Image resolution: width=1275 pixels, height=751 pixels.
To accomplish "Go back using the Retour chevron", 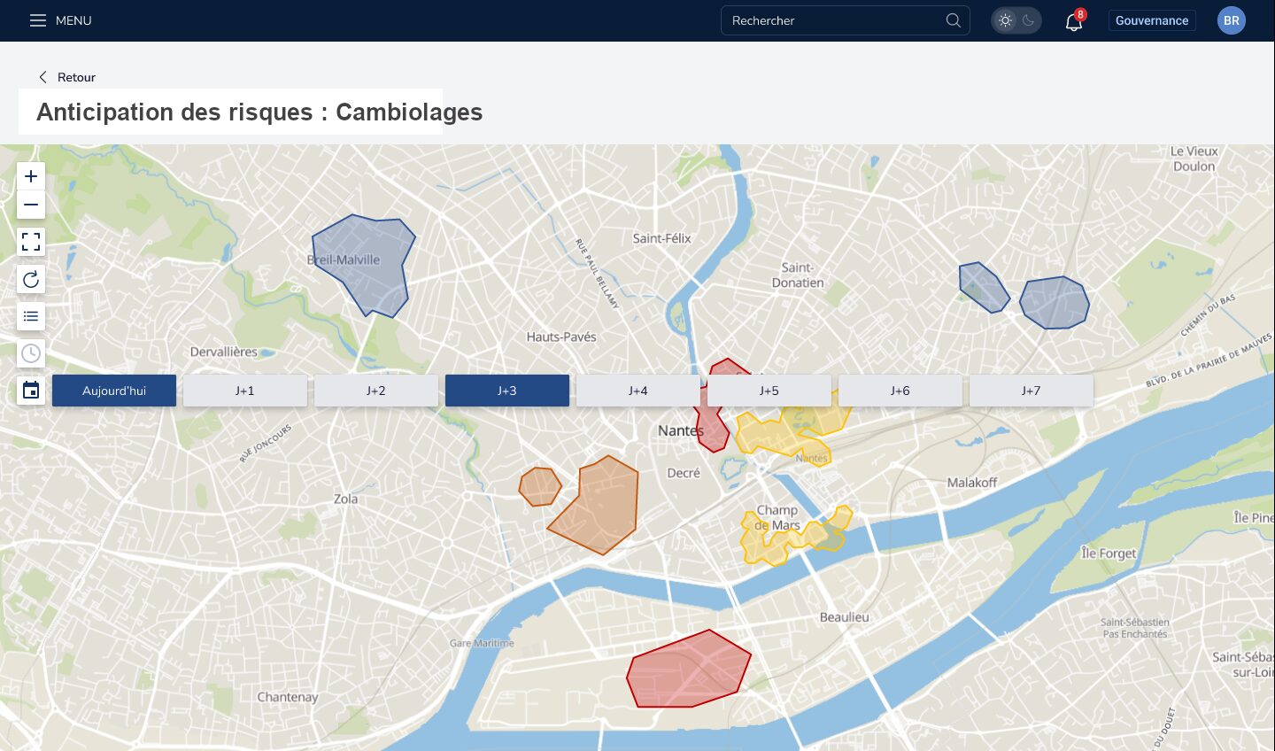I will click(x=42, y=77).
